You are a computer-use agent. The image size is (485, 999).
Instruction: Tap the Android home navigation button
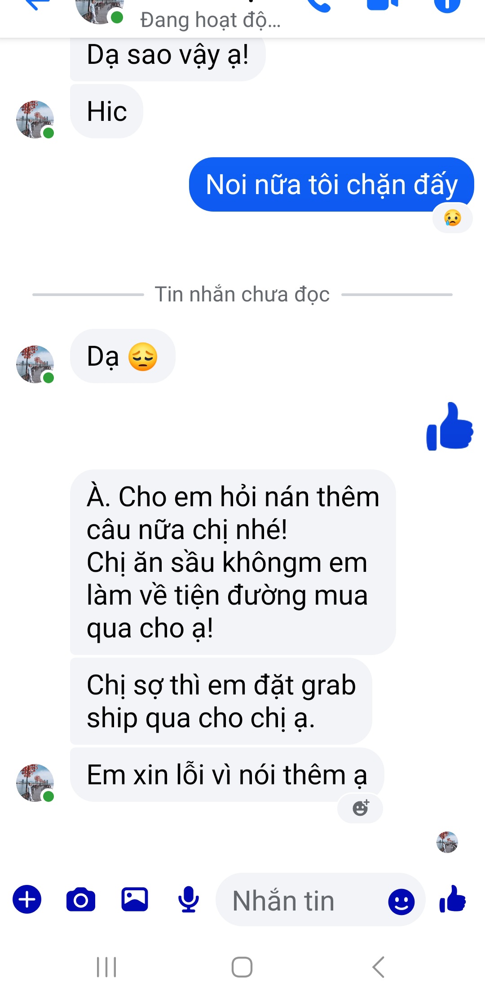pos(242,967)
